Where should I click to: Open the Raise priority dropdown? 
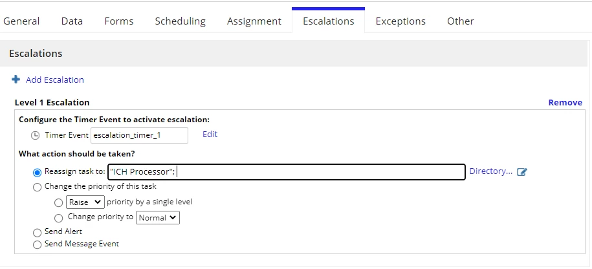click(85, 202)
